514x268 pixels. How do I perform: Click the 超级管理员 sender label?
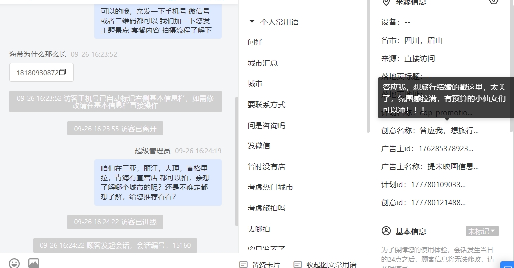point(152,151)
